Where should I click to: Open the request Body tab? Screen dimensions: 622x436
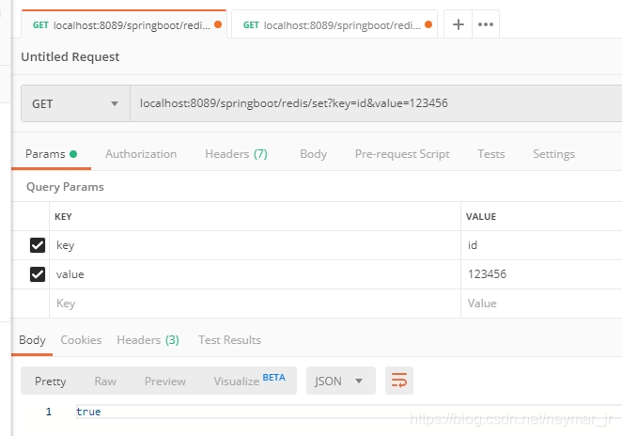(x=314, y=154)
